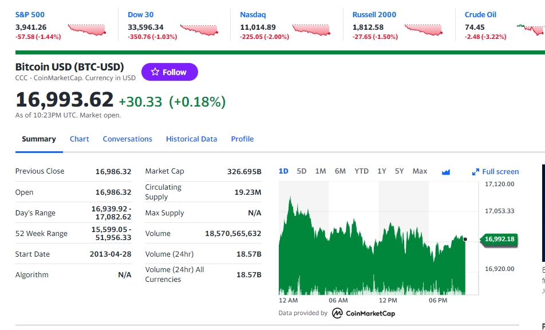The image size is (545, 330).
Task: Click the star icon in Follow button
Action: pos(155,72)
